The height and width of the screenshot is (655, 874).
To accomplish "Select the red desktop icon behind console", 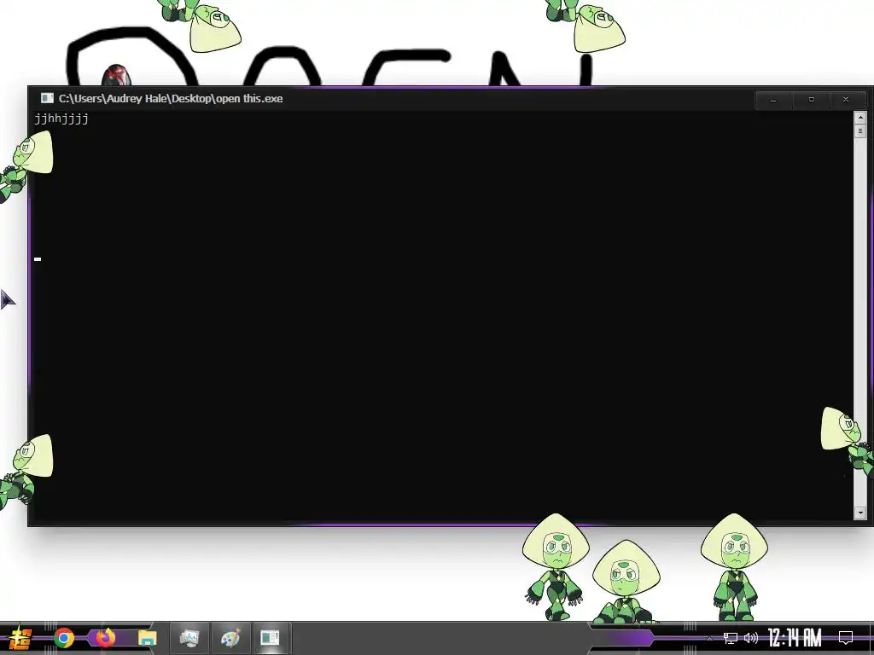I will pyautogui.click(x=116, y=75).
